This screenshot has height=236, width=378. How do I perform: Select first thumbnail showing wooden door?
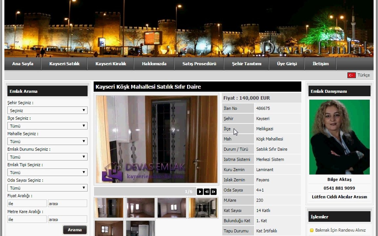coord(109,208)
